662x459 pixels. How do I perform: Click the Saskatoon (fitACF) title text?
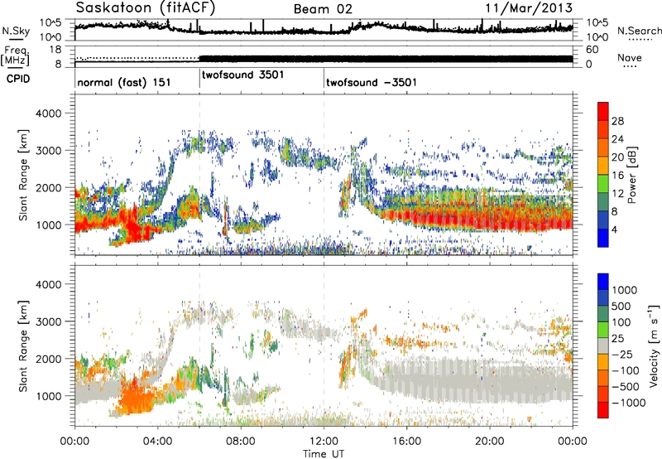tap(146, 8)
